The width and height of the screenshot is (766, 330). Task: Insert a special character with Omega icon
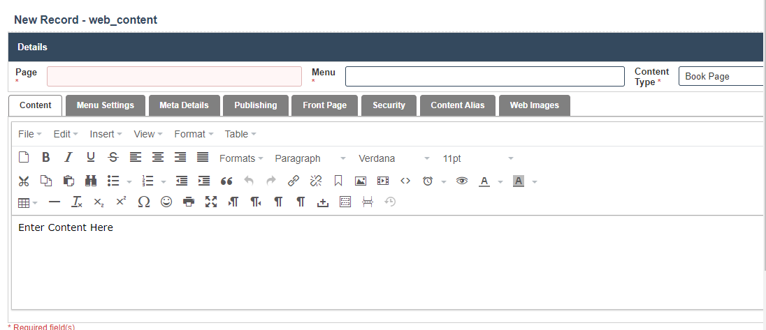[144, 202]
